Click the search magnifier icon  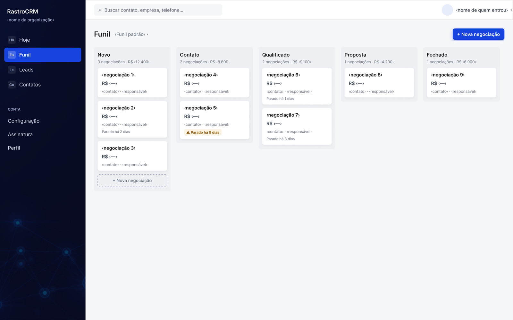click(x=100, y=10)
